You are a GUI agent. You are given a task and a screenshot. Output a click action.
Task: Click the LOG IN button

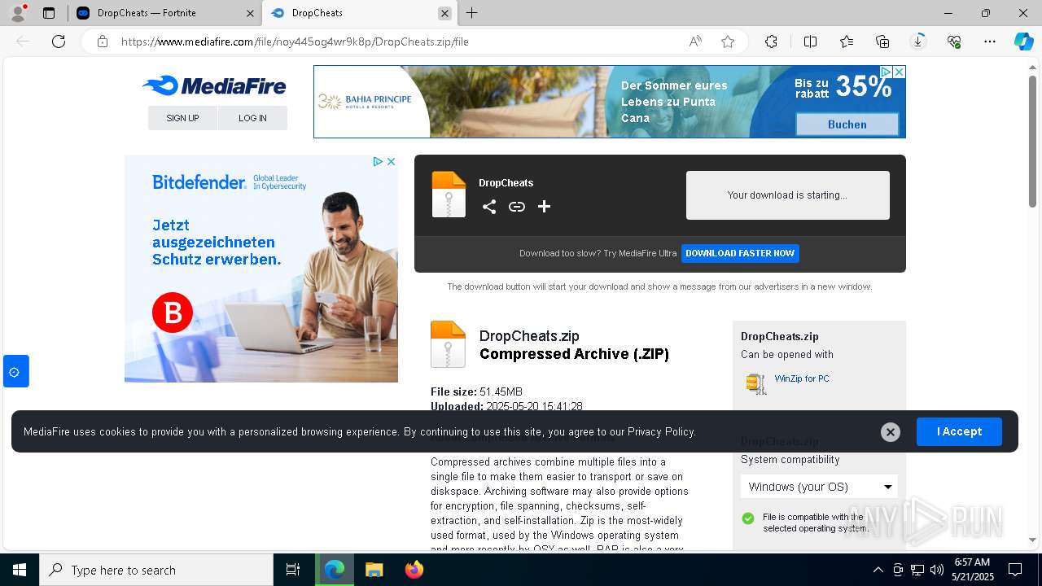[252, 118]
